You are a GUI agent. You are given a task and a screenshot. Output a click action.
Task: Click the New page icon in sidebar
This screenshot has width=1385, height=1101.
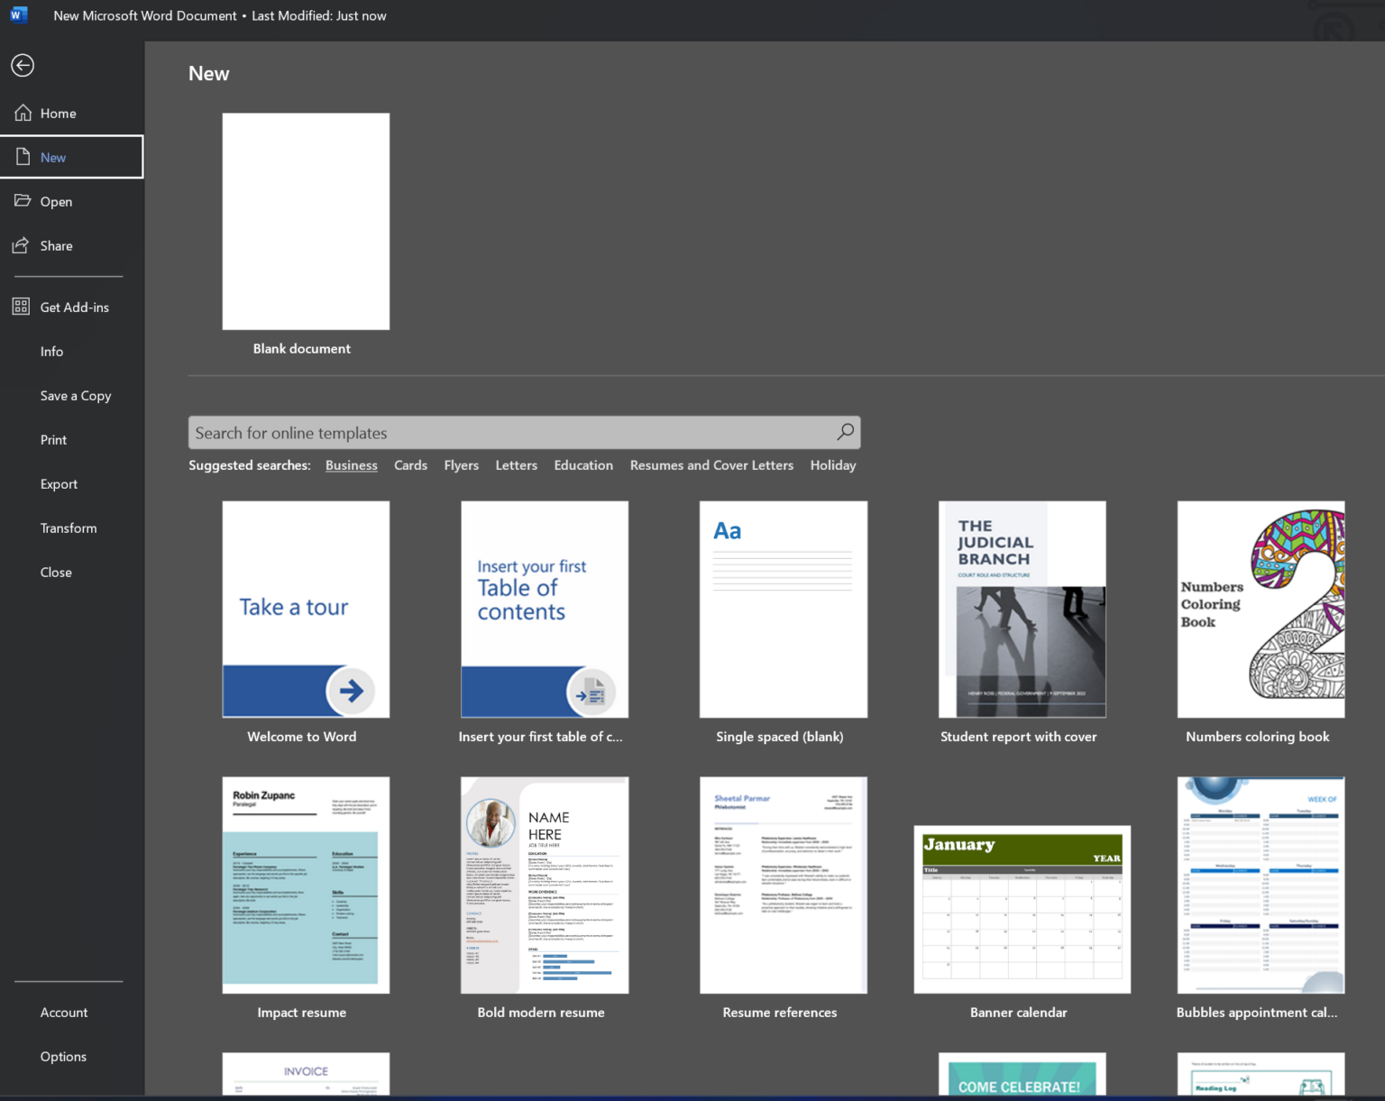pyautogui.click(x=23, y=157)
